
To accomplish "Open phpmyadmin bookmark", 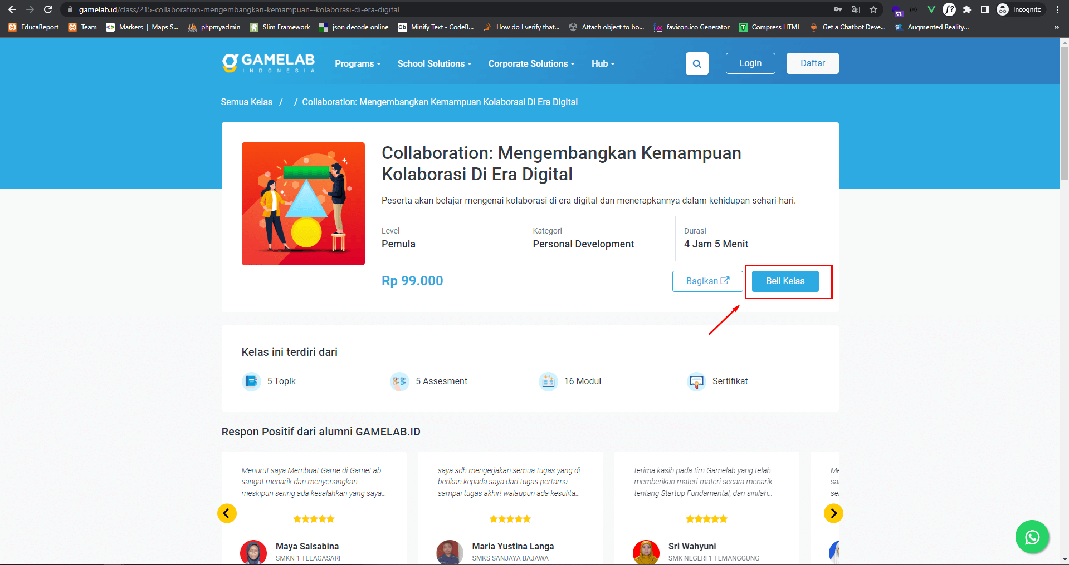I will [x=214, y=27].
